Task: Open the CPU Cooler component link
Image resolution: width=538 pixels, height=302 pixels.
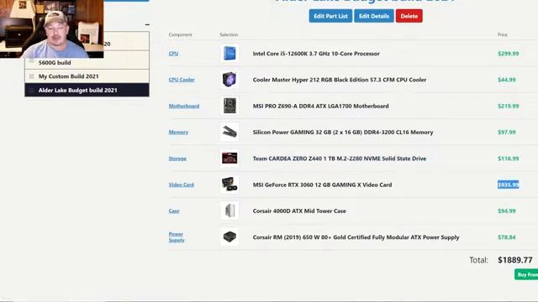Action: (x=182, y=80)
